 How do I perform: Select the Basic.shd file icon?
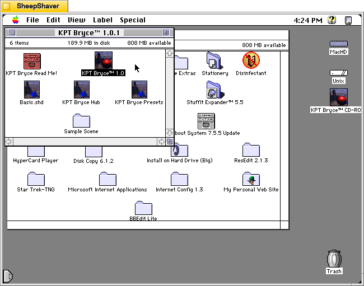pyautogui.click(x=32, y=90)
